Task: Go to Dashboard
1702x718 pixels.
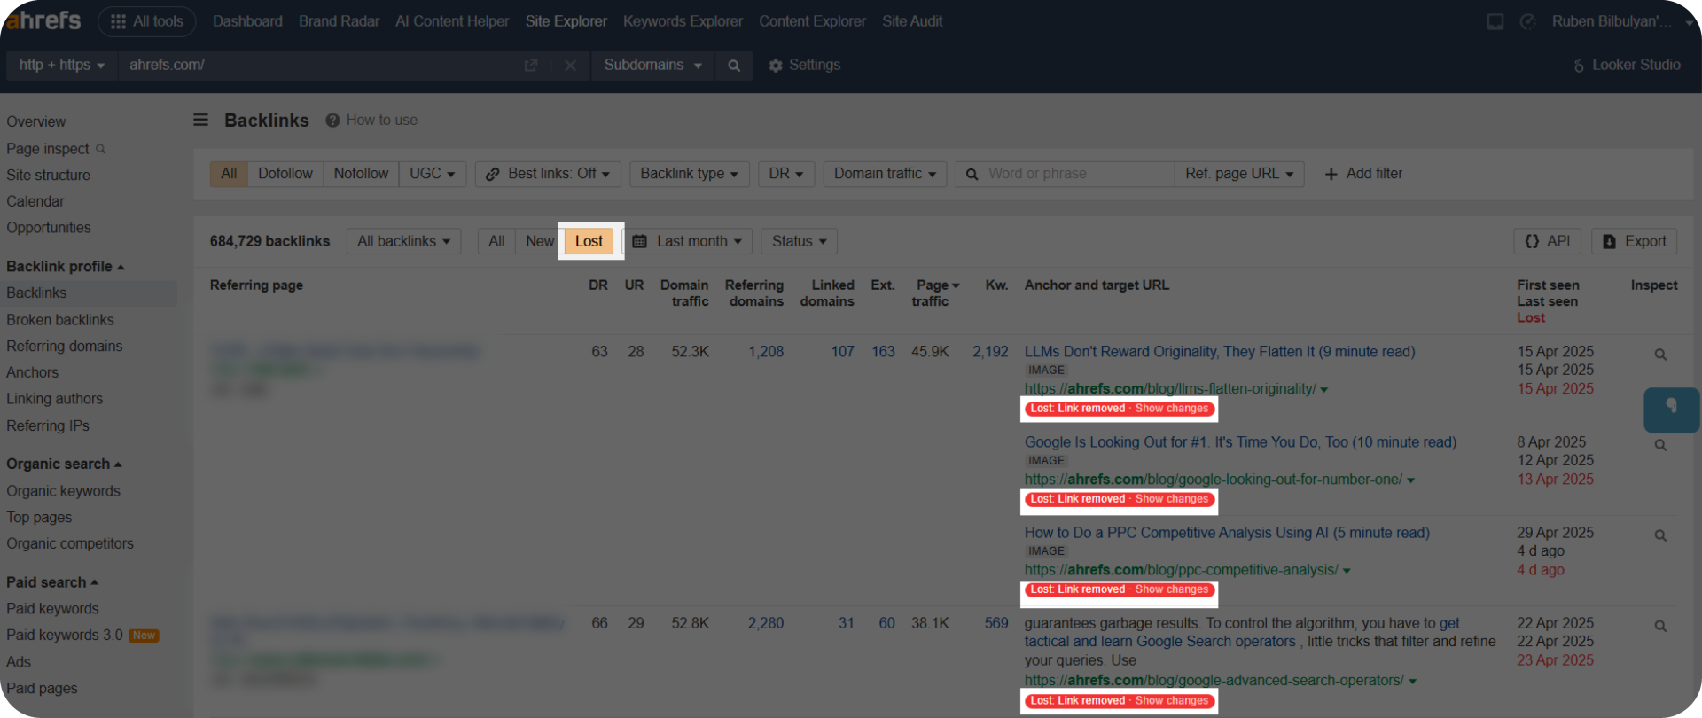Action: pos(247,21)
